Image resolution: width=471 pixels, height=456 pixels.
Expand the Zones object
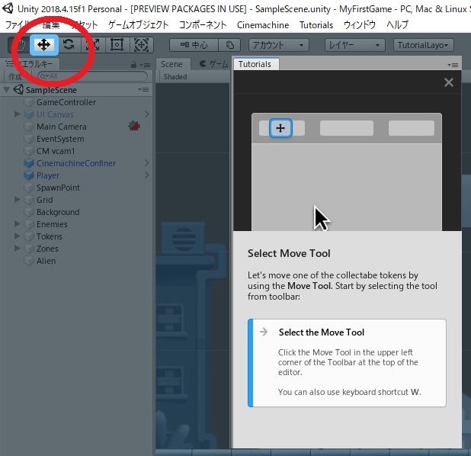pos(17,249)
